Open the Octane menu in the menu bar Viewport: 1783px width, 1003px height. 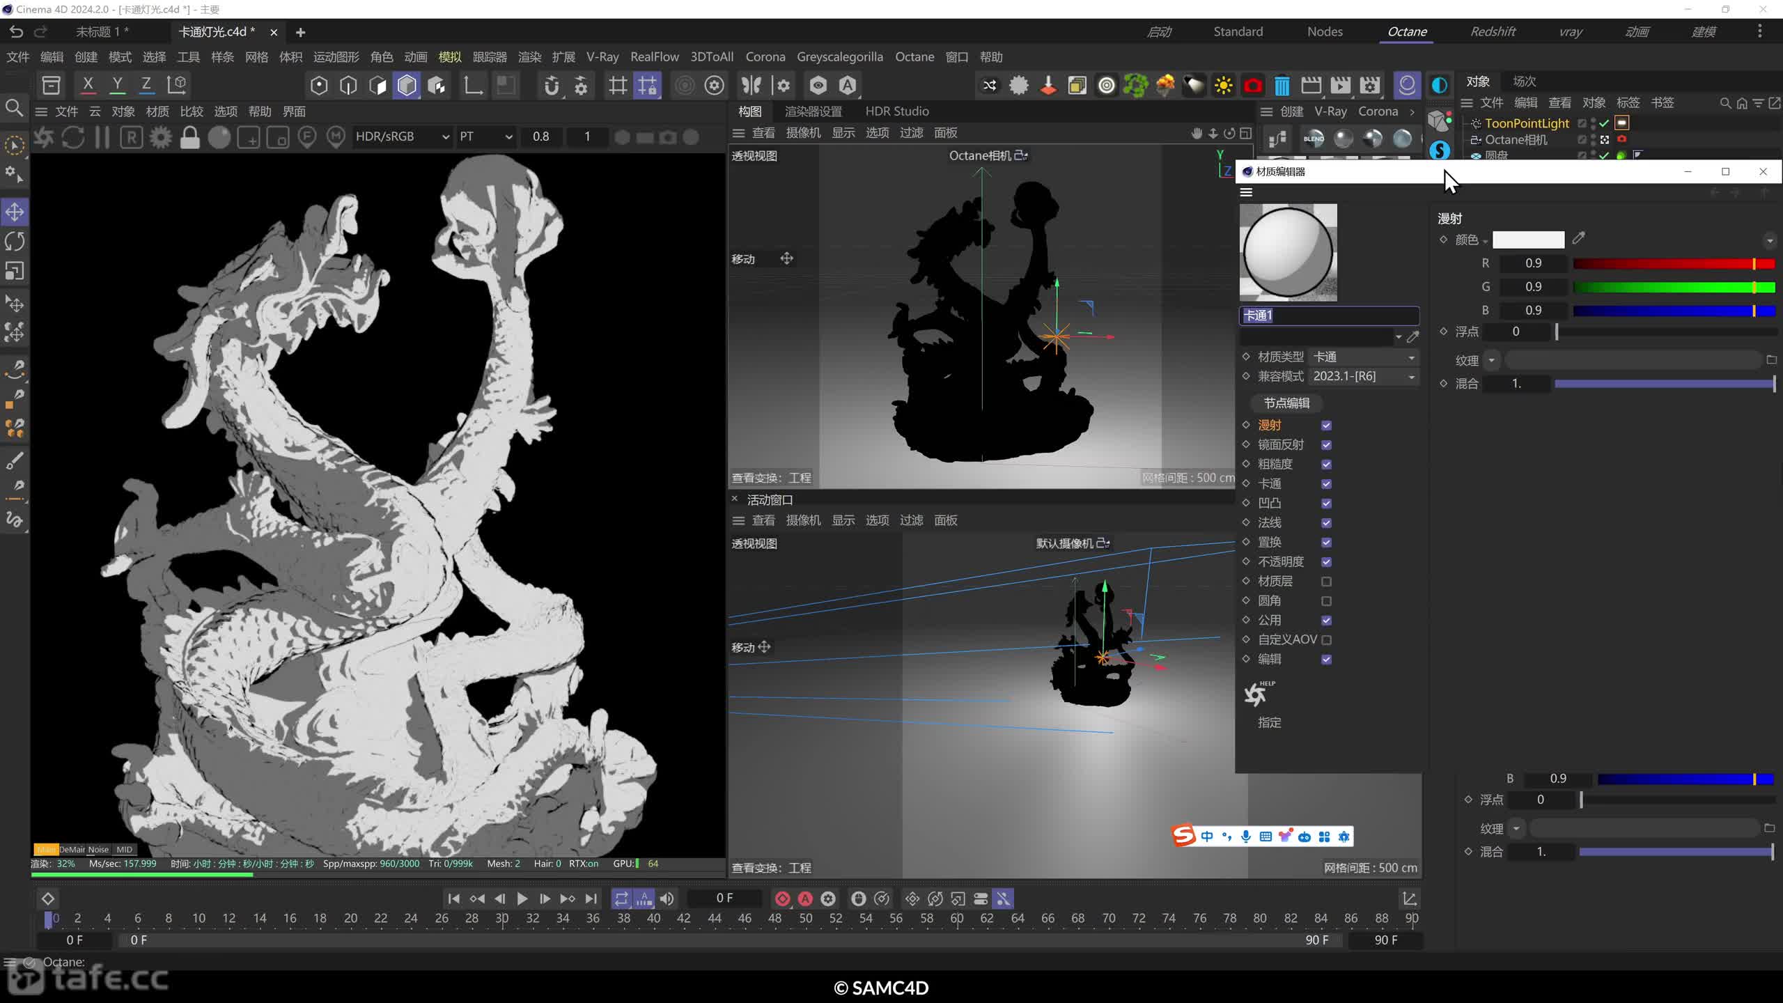pyautogui.click(x=914, y=57)
